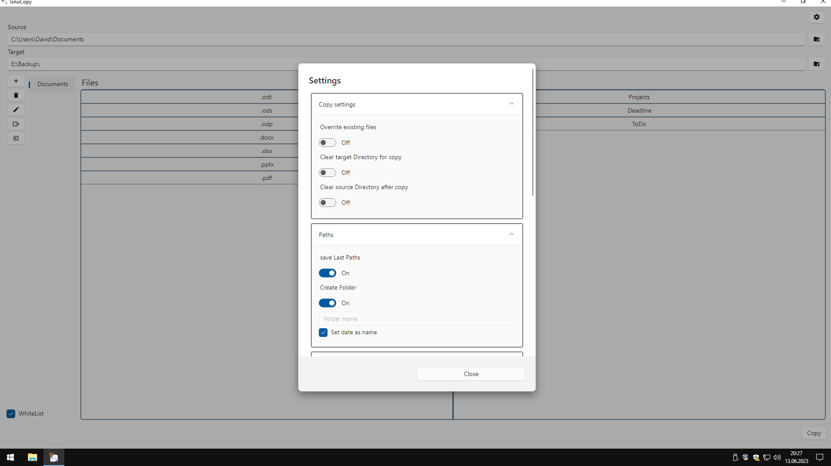The height and width of the screenshot is (466, 831).
Task: Click the VirtualBox tray icon
Action: [x=745, y=457]
